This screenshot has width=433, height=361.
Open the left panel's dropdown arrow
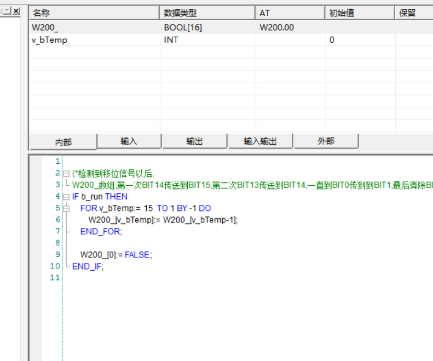point(7,11)
